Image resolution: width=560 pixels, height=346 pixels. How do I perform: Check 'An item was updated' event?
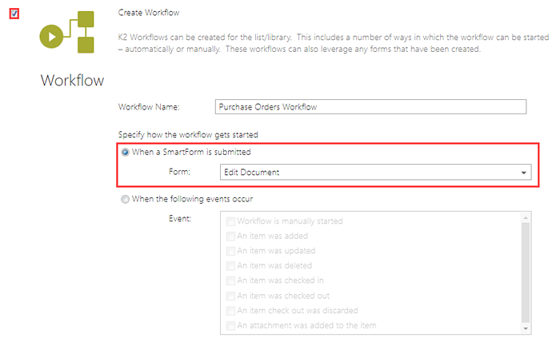231,251
